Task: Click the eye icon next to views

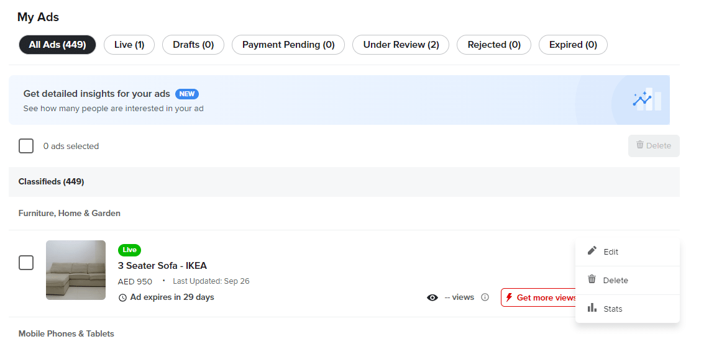Action: pyautogui.click(x=432, y=297)
